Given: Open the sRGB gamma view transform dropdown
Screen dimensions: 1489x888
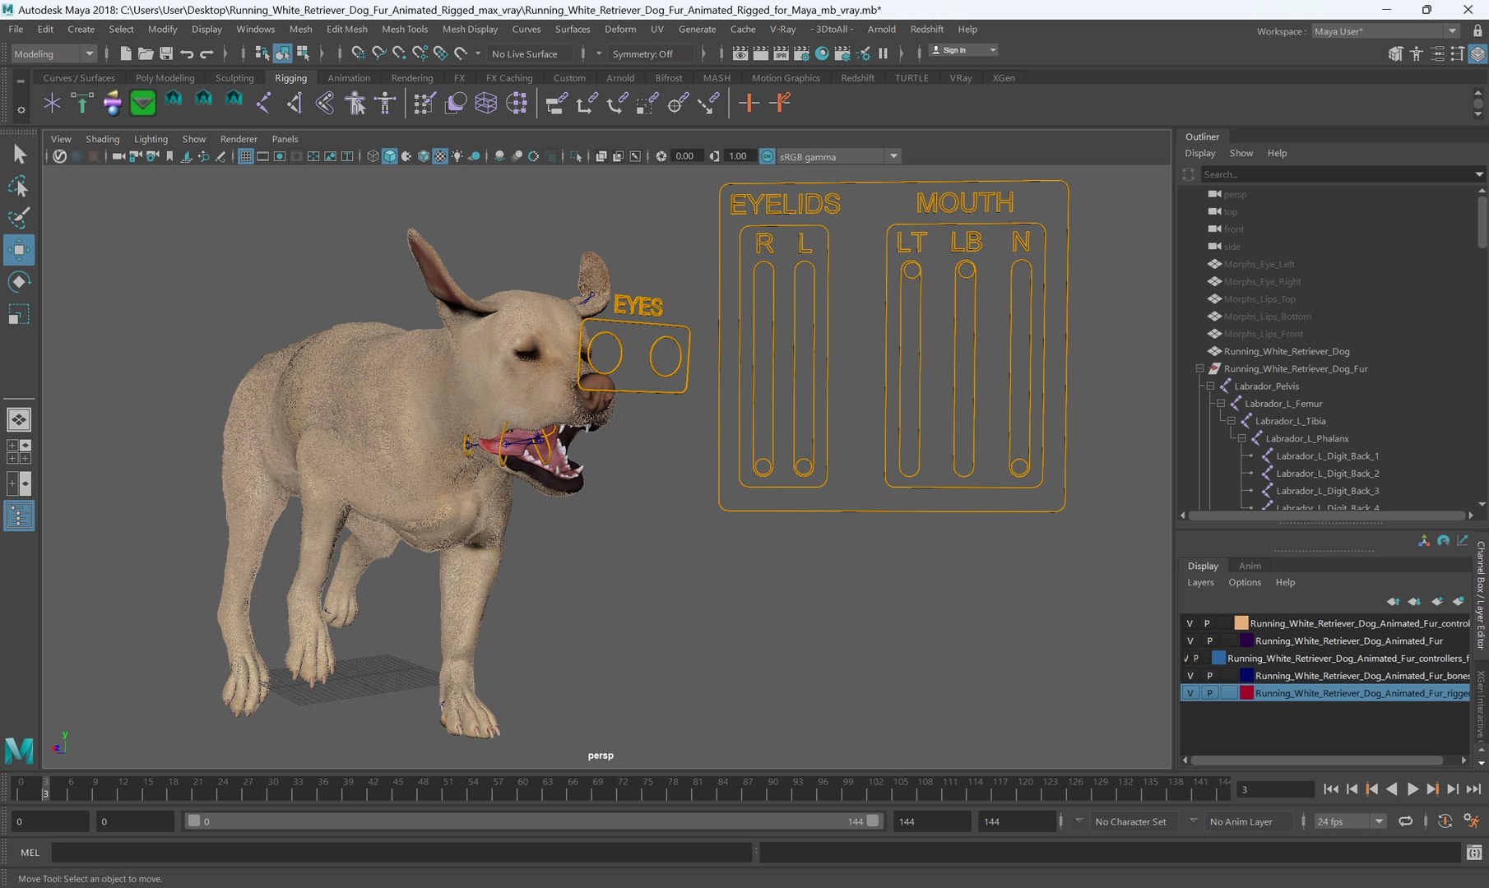Looking at the screenshot, I should click(838, 156).
